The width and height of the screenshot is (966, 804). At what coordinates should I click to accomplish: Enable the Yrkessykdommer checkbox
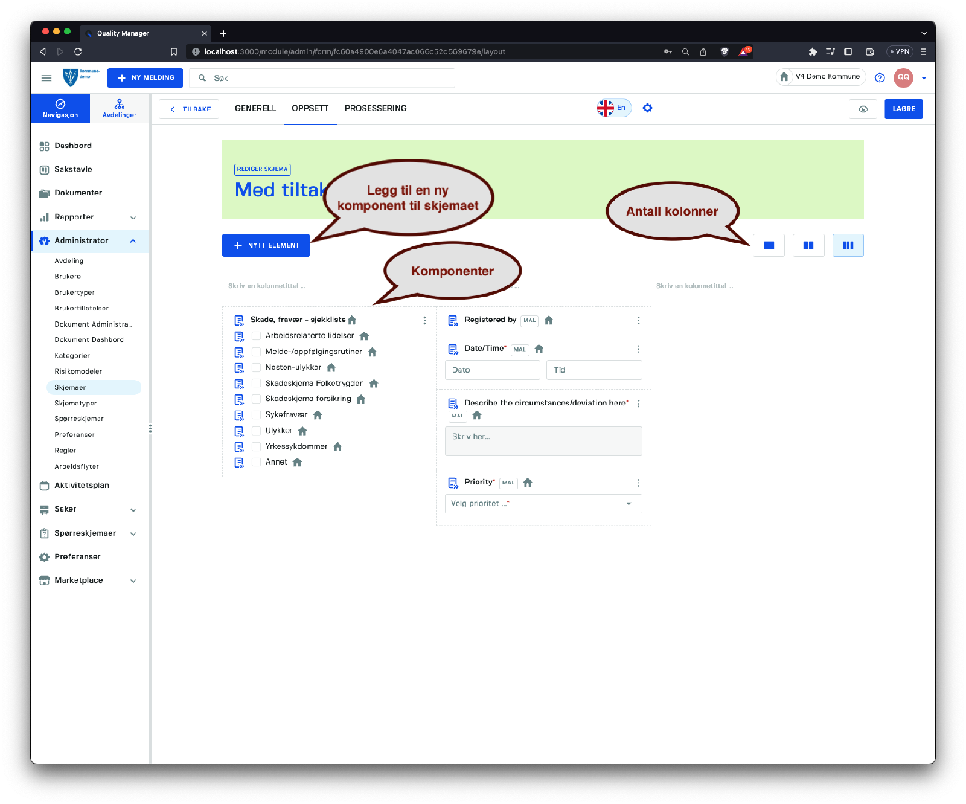click(256, 446)
